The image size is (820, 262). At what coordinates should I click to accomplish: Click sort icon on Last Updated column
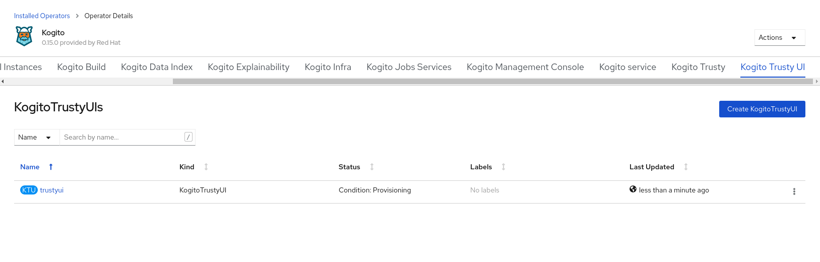pyautogui.click(x=686, y=167)
